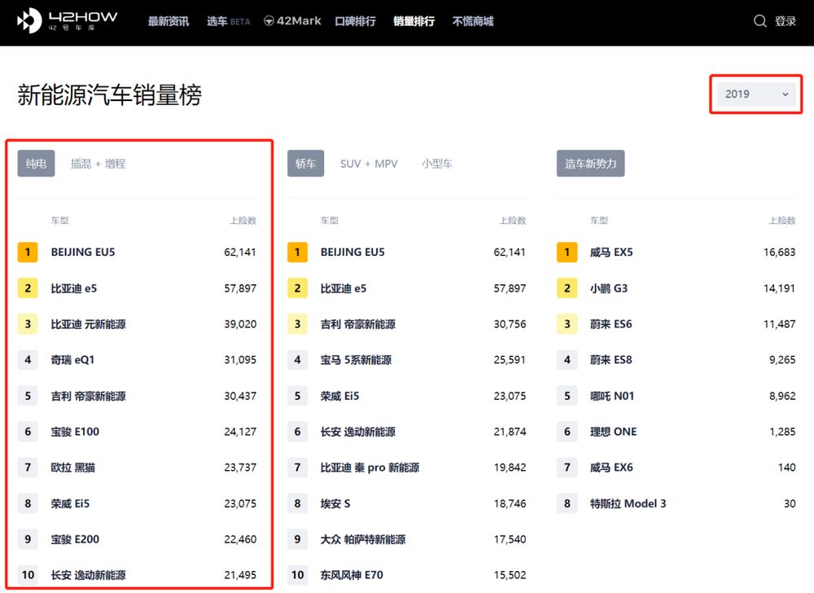
Task: Click 威马 EX6 entry
Action: pos(611,468)
